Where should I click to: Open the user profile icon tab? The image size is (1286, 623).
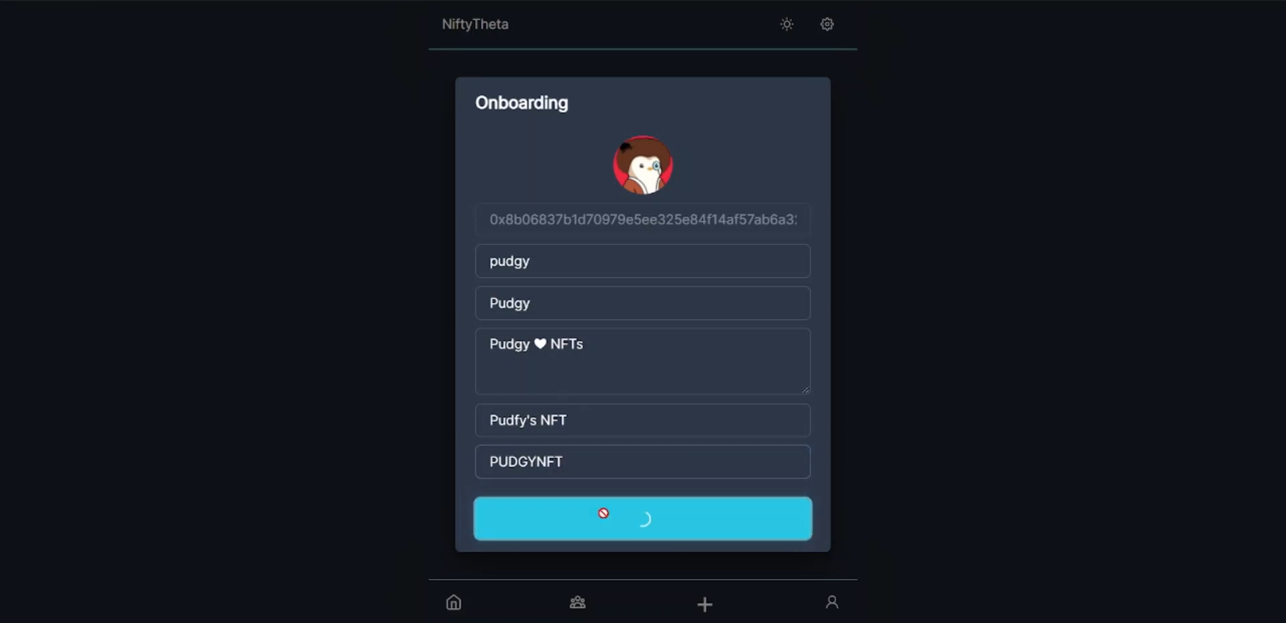832,602
